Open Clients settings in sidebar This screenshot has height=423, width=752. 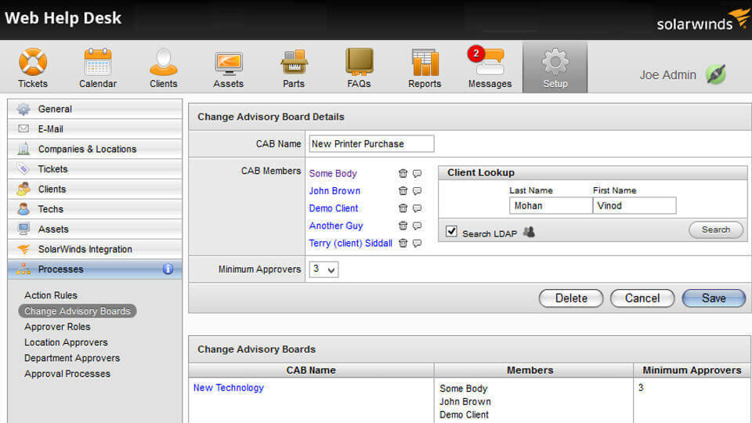click(95, 189)
